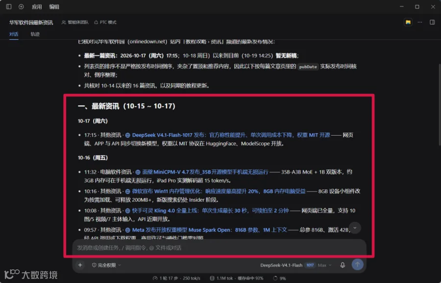The height and width of the screenshot is (283, 441).
Task: Switch to the 对话 tab
Action: click(14, 34)
